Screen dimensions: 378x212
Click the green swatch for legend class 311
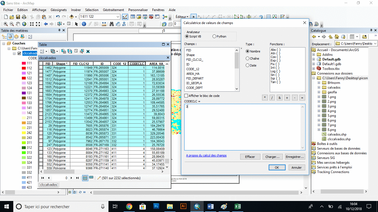(x=24, y=143)
